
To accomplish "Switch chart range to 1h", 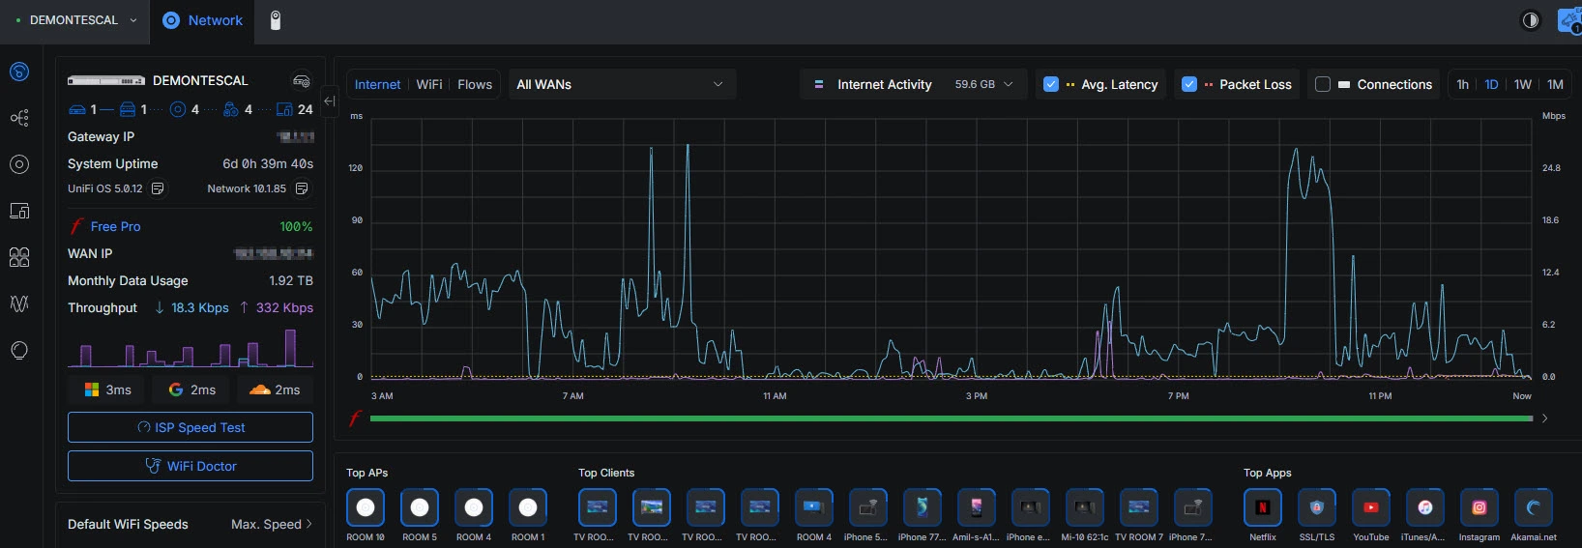I will point(1462,84).
